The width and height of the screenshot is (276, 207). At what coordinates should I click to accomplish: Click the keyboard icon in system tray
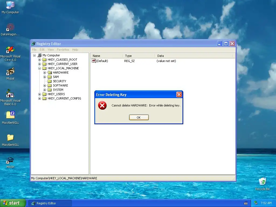[246, 203]
